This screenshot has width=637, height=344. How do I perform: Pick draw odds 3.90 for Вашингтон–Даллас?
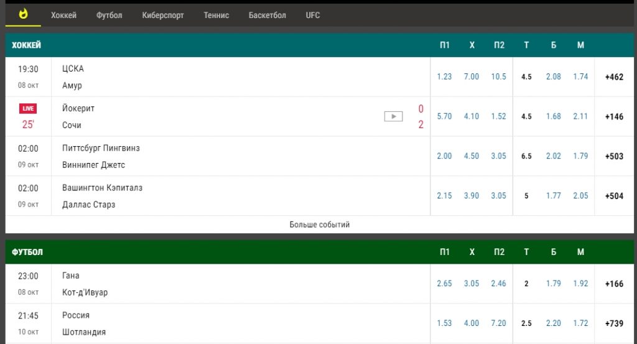tap(472, 196)
